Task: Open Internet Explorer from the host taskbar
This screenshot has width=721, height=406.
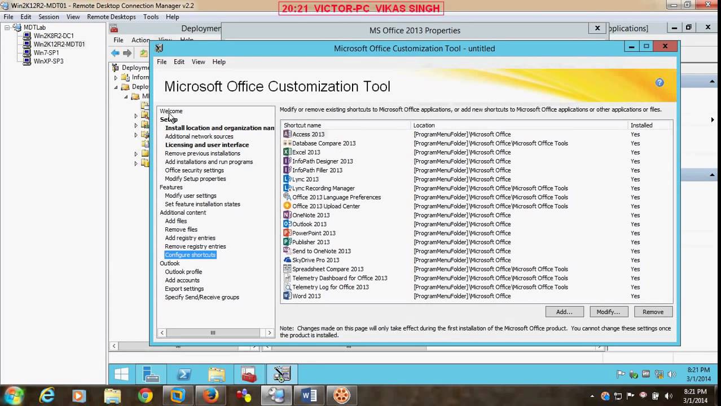Action: tap(47, 396)
